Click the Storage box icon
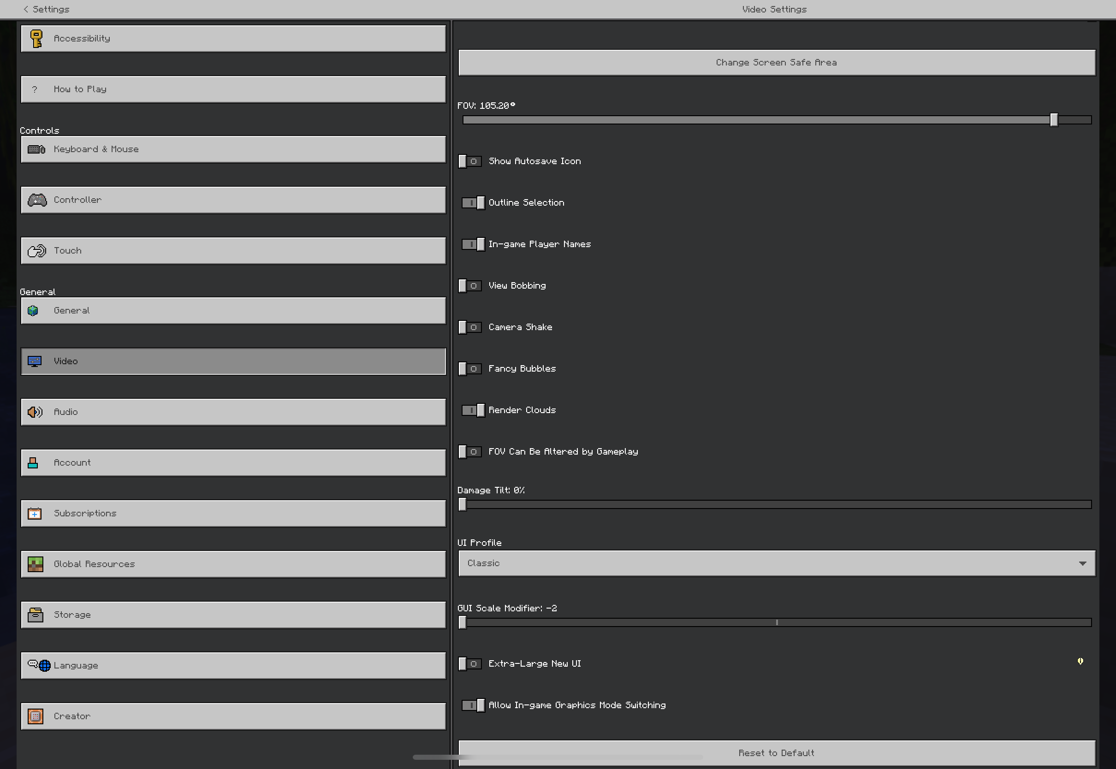Viewport: 1116px width, 769px height. pyautogui.click(x=35, y=615)
